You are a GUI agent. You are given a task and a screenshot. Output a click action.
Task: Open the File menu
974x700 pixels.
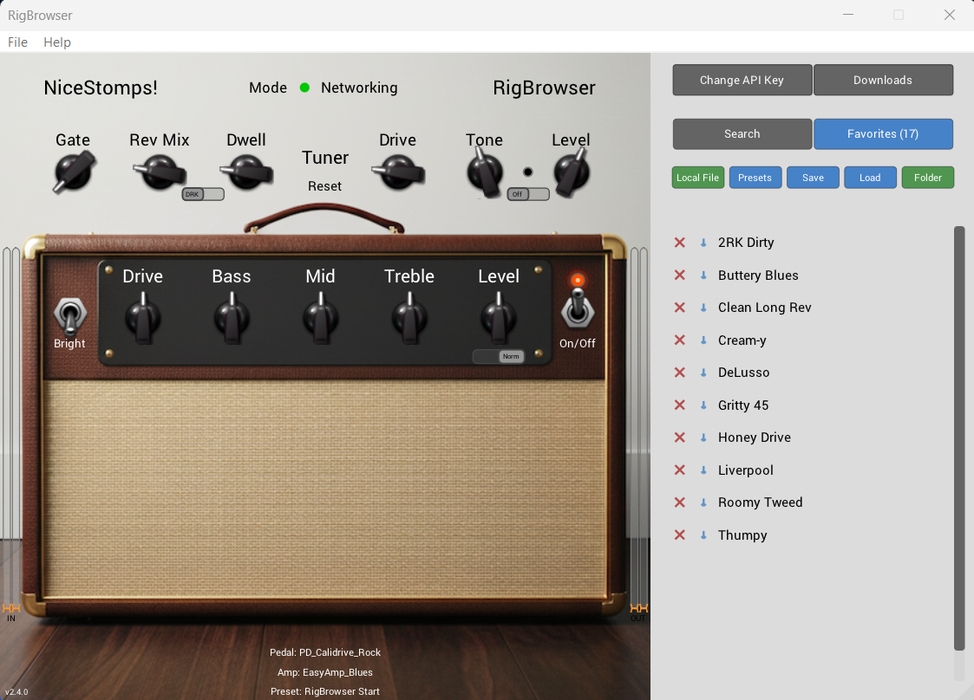coord(16,42)
